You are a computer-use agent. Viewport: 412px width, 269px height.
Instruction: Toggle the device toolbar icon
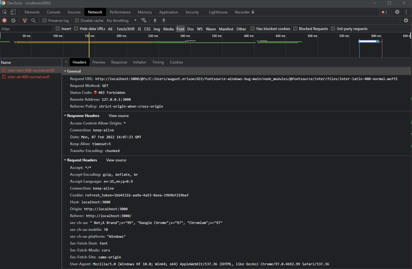[x=13, y=12]
